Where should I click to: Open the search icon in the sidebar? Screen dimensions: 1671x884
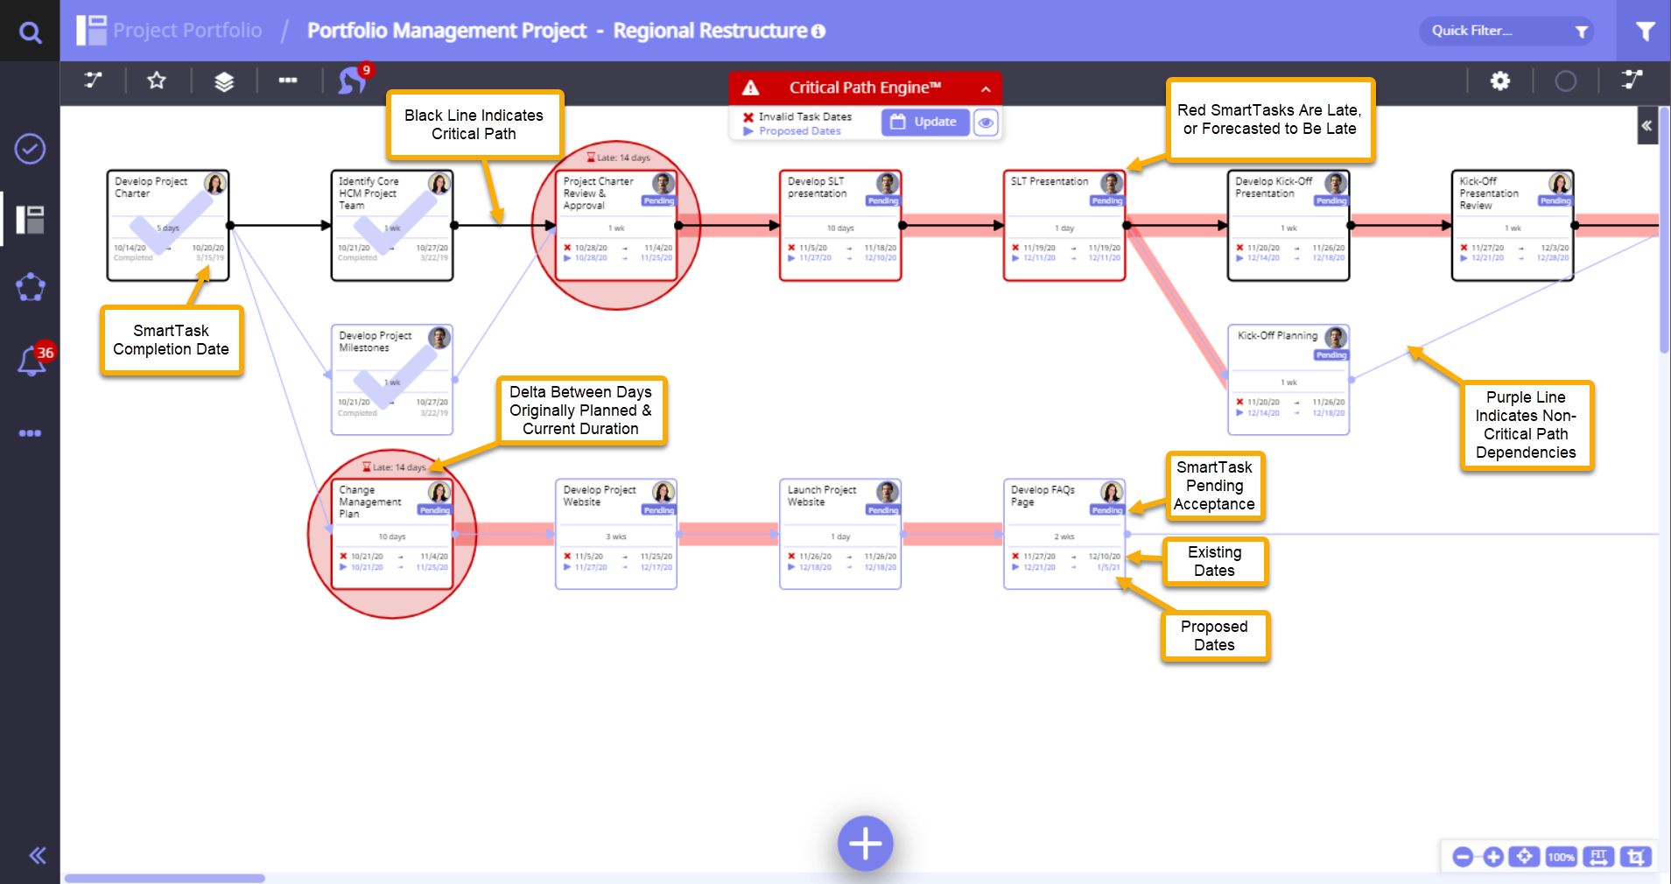(30, 32)
